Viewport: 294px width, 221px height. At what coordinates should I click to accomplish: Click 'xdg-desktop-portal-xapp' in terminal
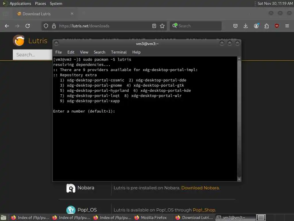[x=93, y=101]
